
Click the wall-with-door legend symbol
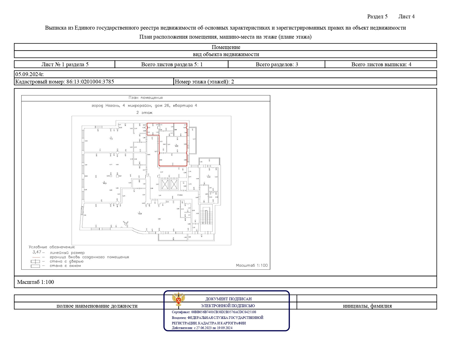36,261
